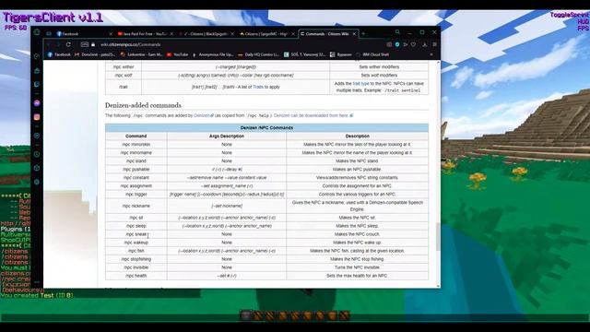Screen dimensions: 590x332
Task: Open a new tab with plus button
Action: coord(363,34)
